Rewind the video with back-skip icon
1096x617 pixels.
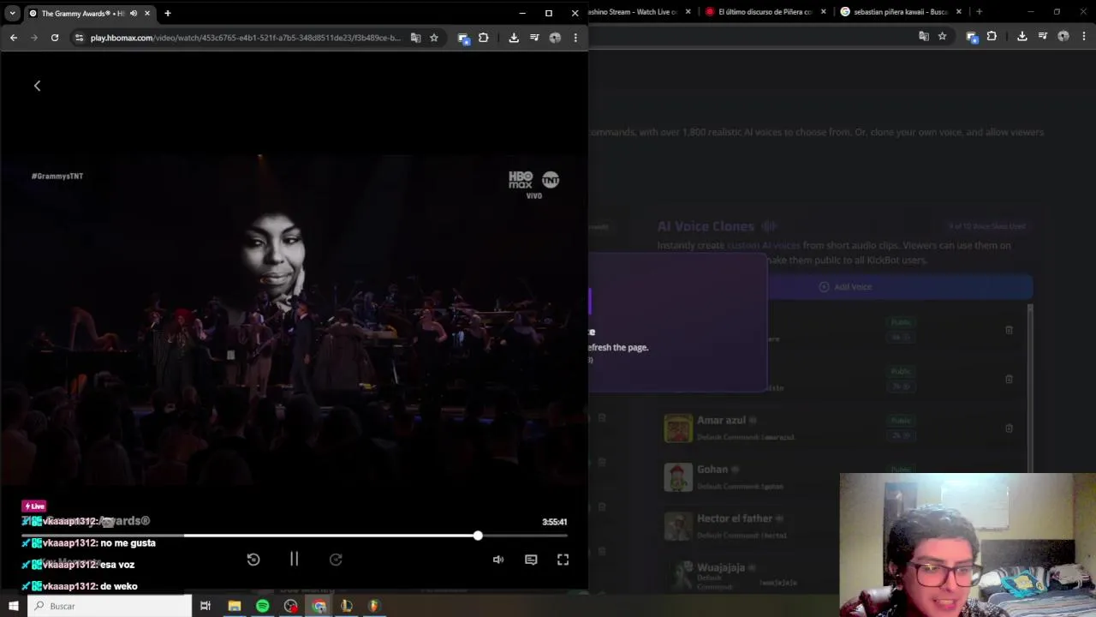point(253,560)
